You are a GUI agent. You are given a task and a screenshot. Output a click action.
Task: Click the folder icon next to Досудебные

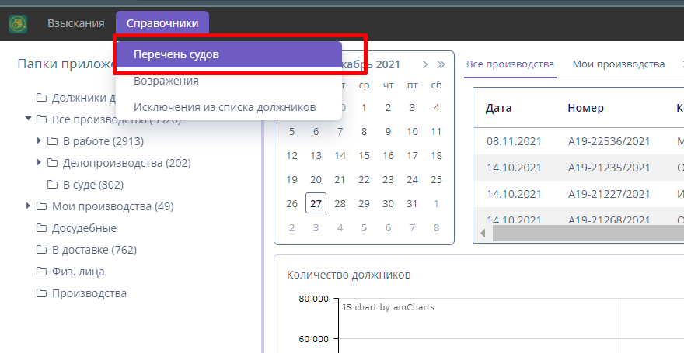click(41, 228)
